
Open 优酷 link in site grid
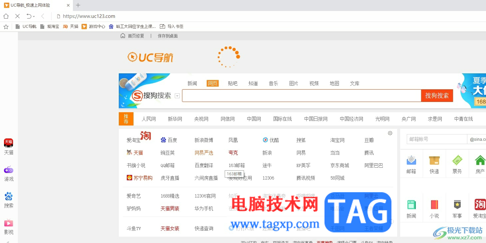(x=271, y=140)
